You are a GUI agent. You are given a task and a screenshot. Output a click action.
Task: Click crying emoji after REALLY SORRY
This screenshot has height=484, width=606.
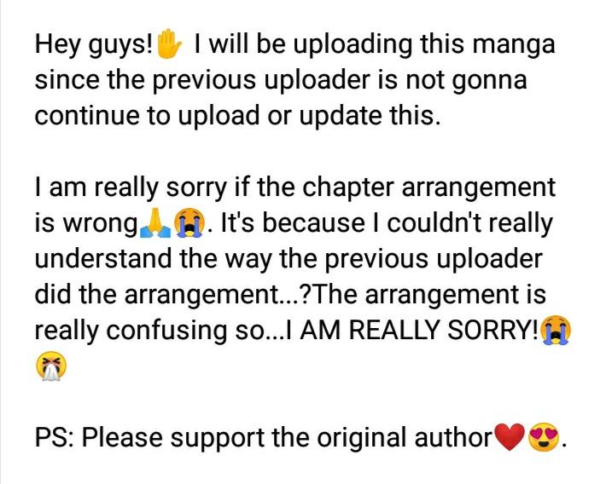point(556,330)
